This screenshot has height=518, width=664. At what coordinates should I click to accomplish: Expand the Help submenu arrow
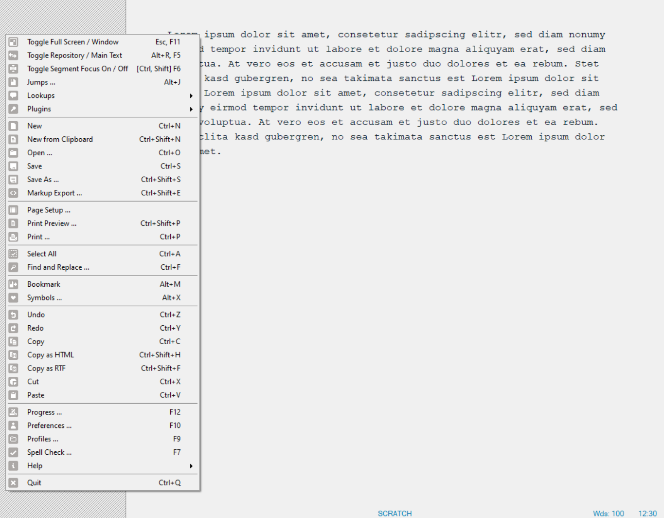point(191,466)
